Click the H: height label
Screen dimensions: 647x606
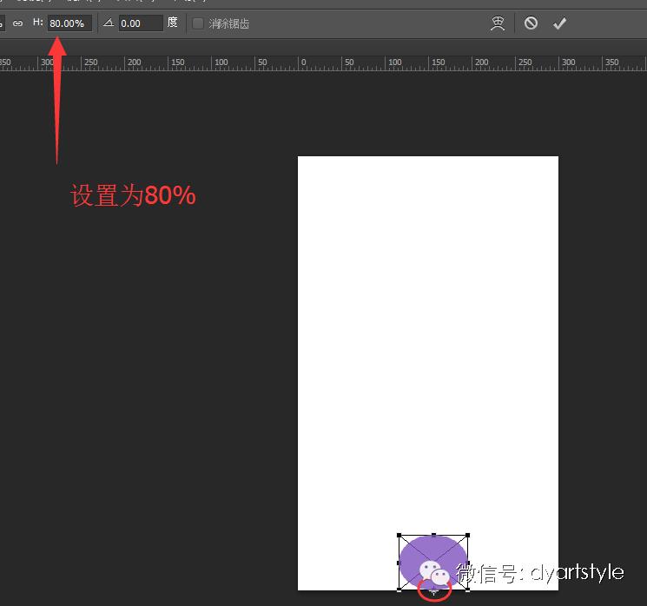point(38,23)
